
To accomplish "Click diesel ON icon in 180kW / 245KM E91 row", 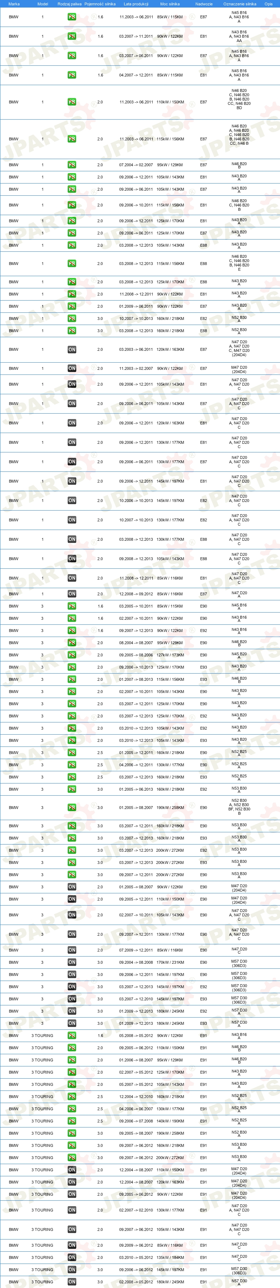I will coord(72,1282).
